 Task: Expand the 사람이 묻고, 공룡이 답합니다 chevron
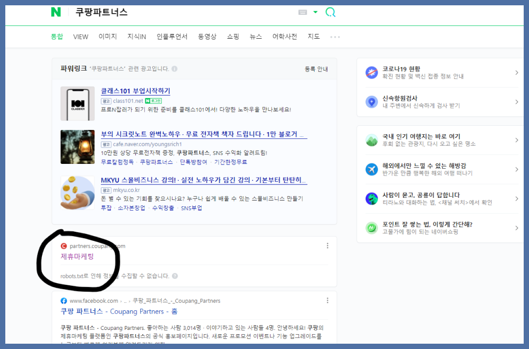[x=516, y=198]
